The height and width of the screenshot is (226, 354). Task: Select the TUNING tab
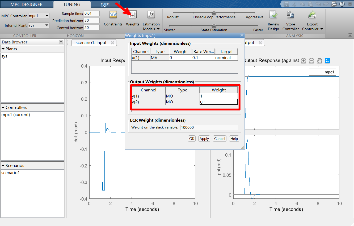pos(72,5)
